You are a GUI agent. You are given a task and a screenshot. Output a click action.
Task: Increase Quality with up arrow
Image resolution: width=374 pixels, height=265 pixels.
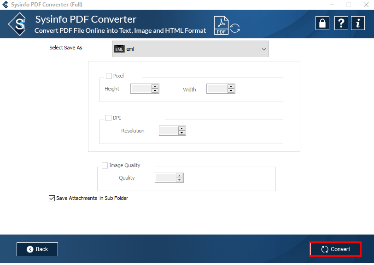[179, 176]
